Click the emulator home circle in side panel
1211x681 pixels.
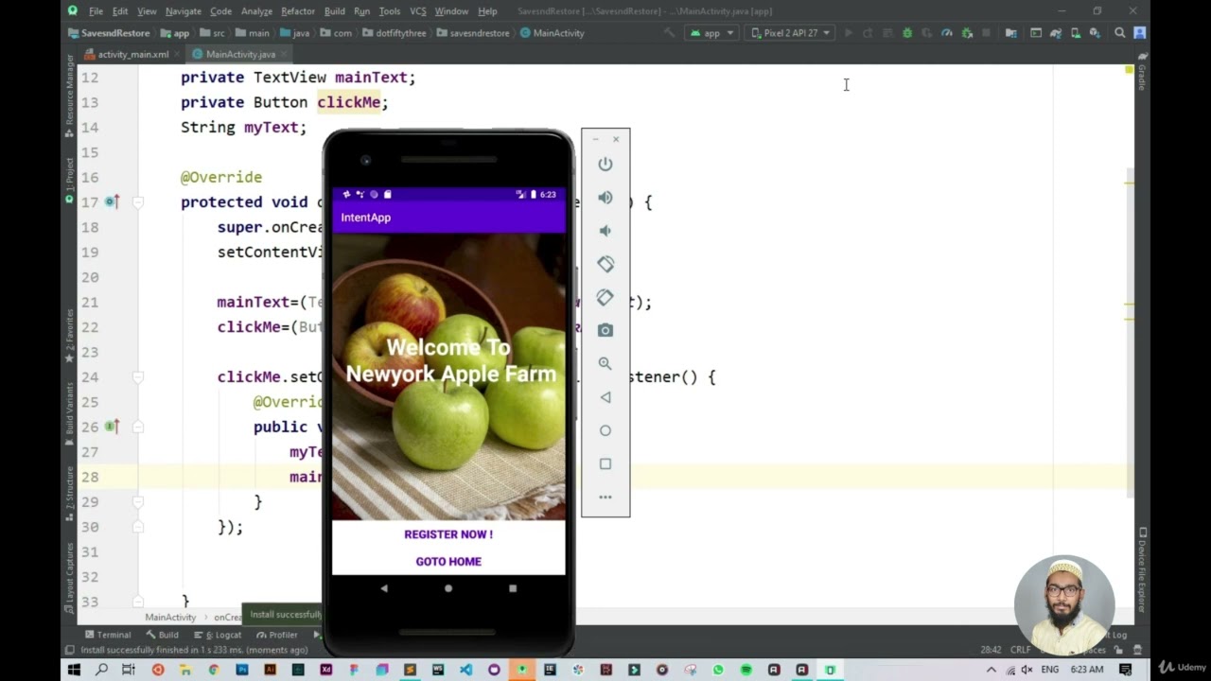point(605,430)
